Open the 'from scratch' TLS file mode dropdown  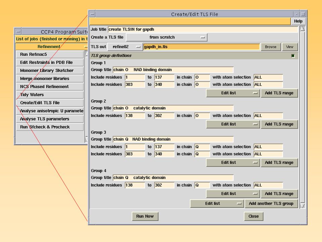coord(167,37)
